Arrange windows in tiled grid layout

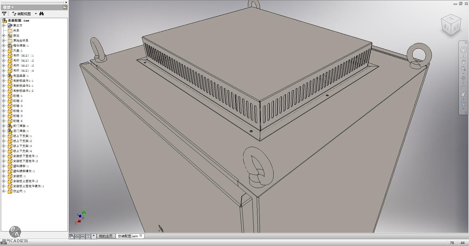pos(77,236)
